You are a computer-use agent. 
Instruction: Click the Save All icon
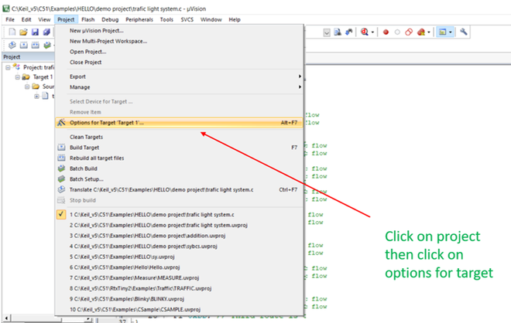click(x=46, y=32)
